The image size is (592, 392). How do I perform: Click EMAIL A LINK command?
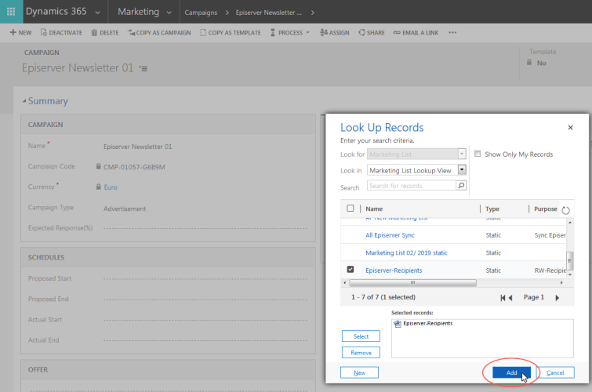pos(416,32)
